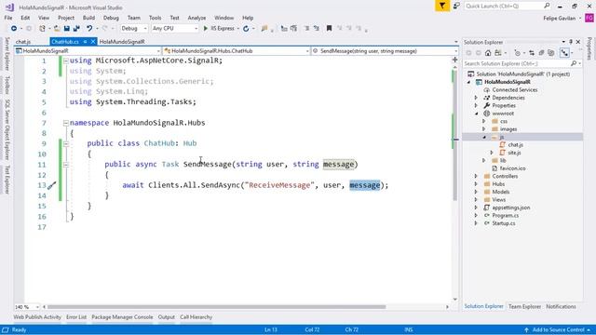Click Solution Explorer pending changes filter icon

pyautogui.click(x=517, y=53)
